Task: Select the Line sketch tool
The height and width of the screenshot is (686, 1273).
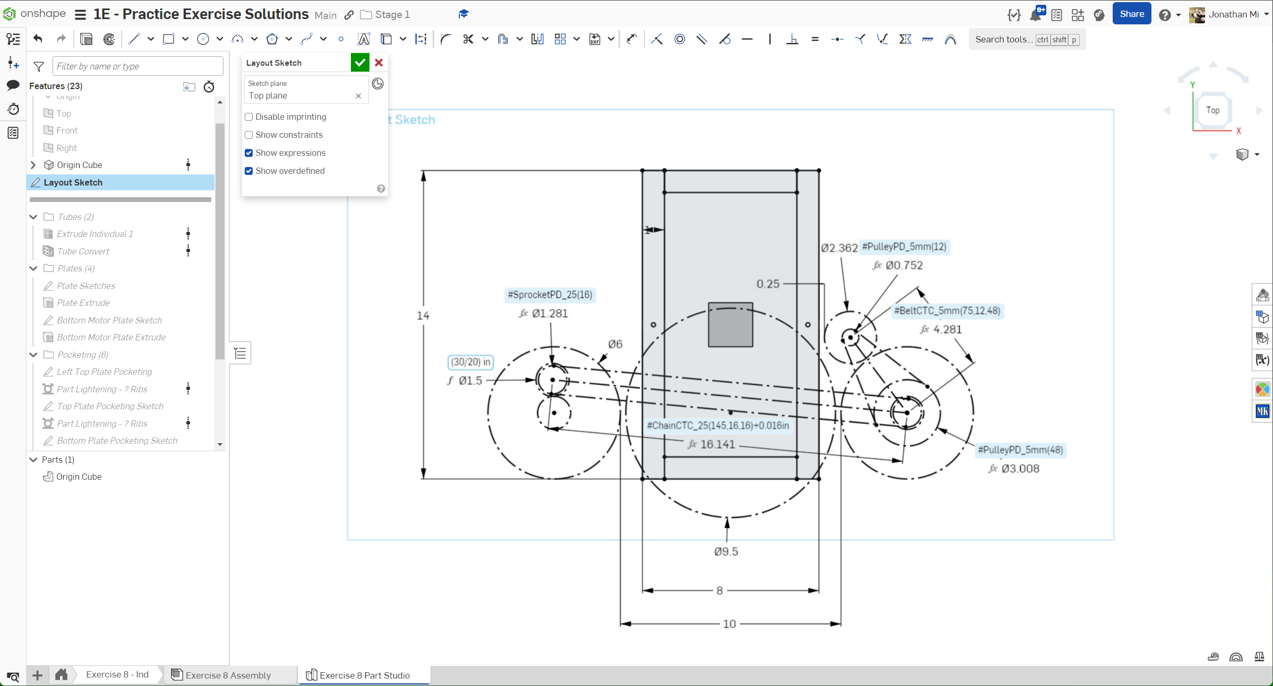Action: point(134,39)
